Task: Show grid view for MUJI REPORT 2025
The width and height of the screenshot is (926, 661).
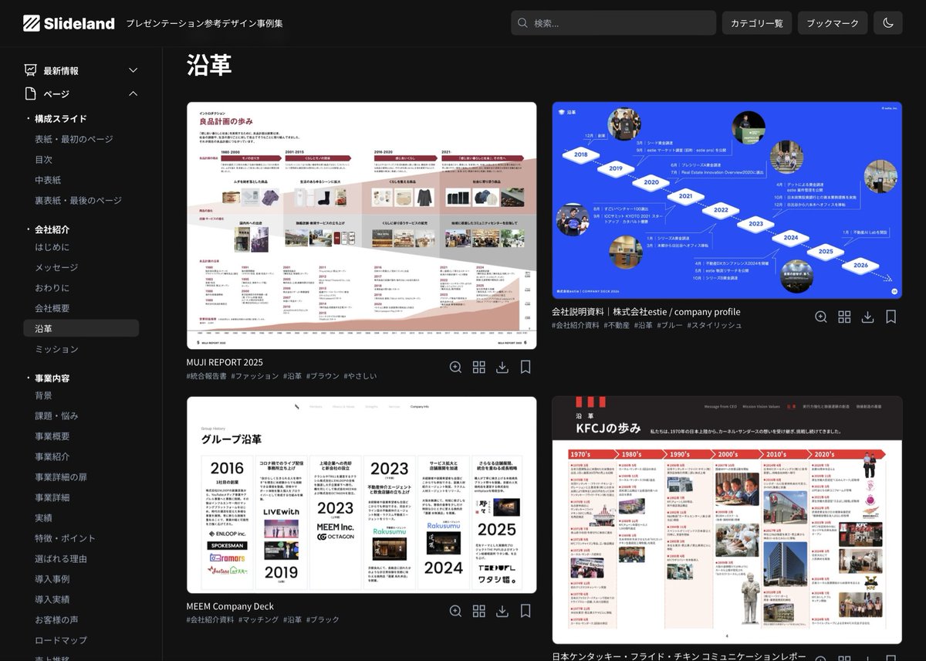Action: tap(479, 368)
